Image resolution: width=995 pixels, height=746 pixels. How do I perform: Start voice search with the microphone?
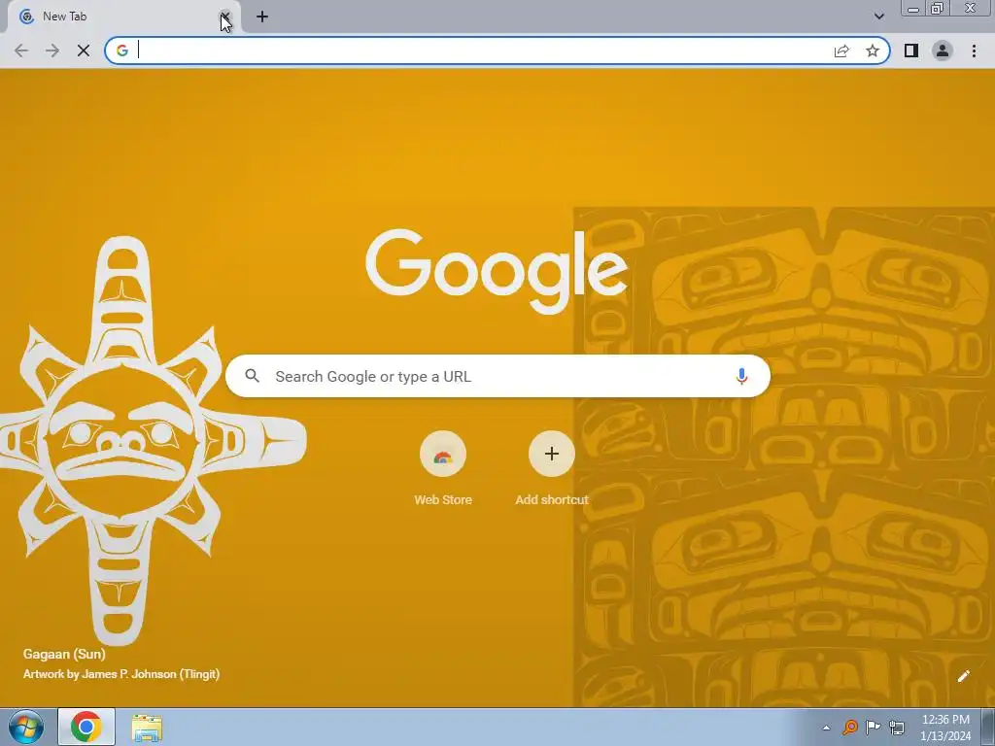point(741,376)
